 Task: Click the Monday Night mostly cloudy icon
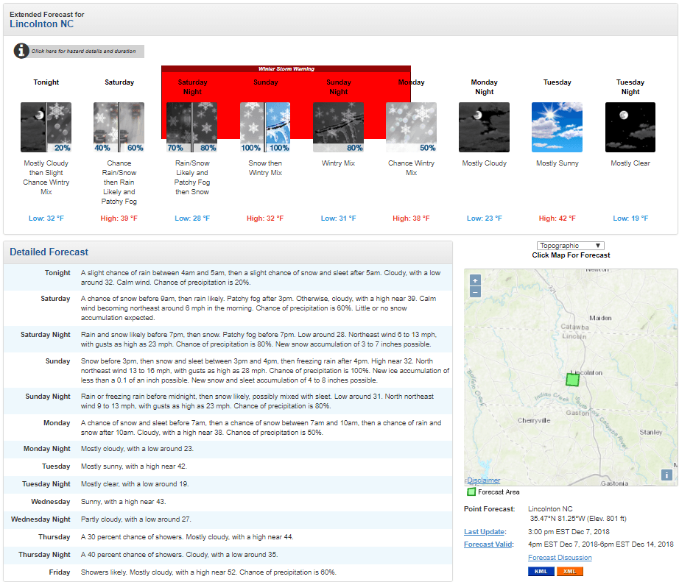pyautogui.click(x=484, y=127)
